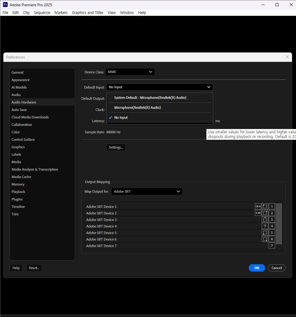Select Playback preferences category
Image resolution: width=296 pixels, height=317 pixels.
click(42, 192)
